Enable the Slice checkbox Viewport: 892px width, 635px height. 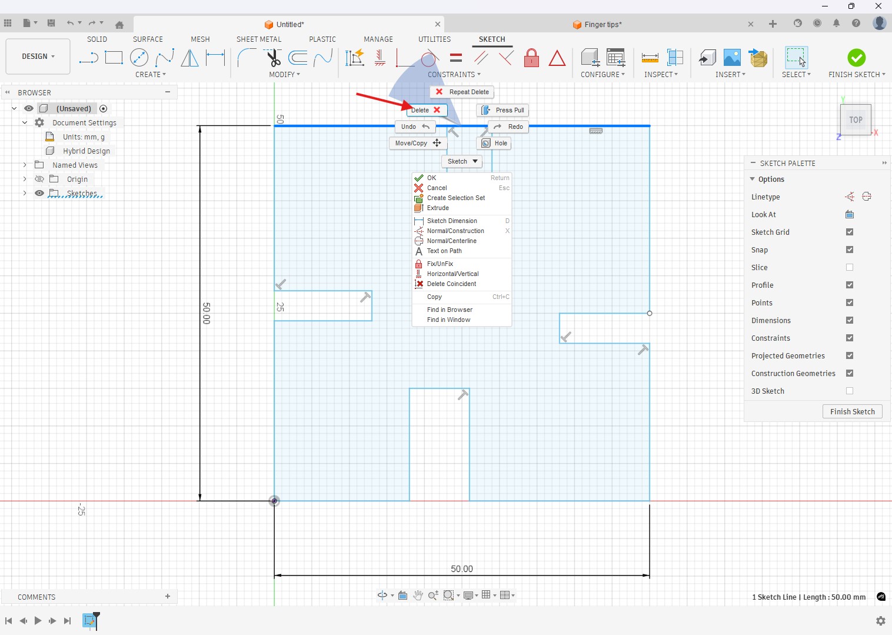[850, 267]
